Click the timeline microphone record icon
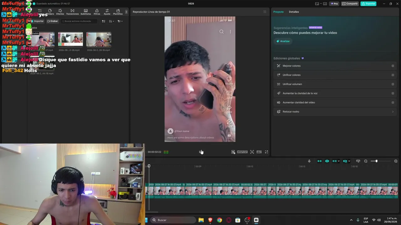The height and width of the screenshot is (225, 401). coord(309,161)
